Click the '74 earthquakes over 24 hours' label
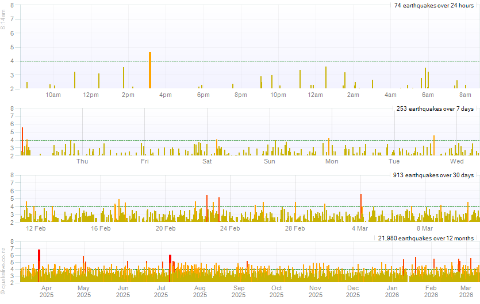Viewport: 480px width, 304px height. (433, 5)
